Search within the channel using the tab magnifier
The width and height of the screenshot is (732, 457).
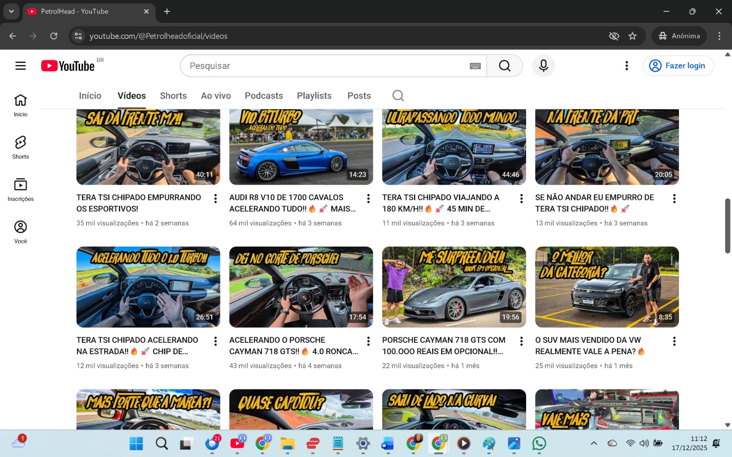click(x=398, y=96)
